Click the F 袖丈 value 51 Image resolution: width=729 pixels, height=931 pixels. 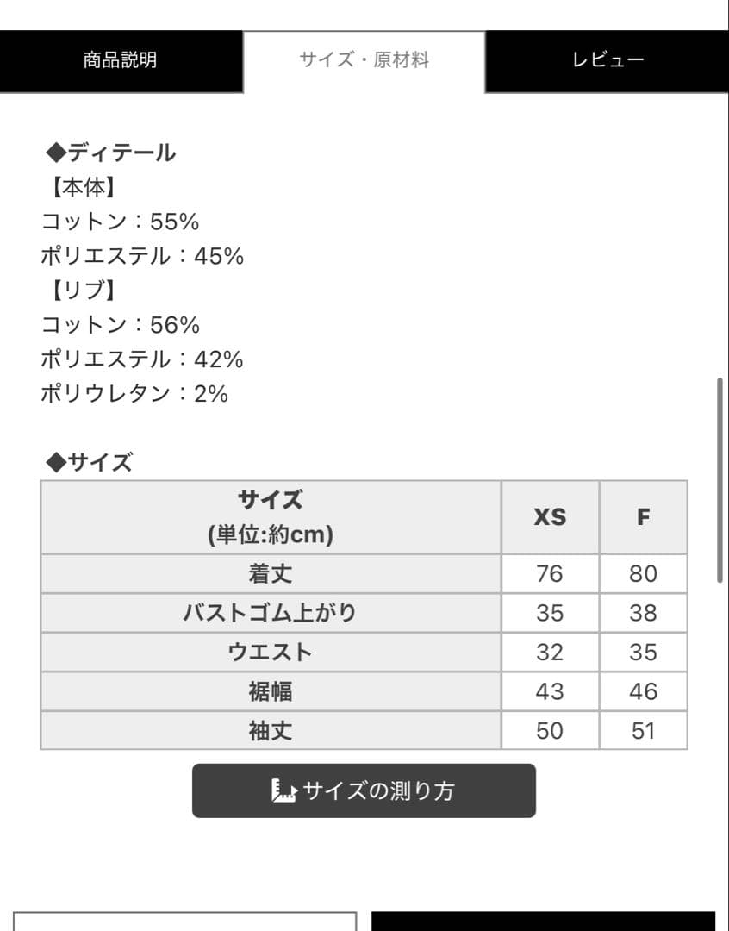[x=643, y=731]
